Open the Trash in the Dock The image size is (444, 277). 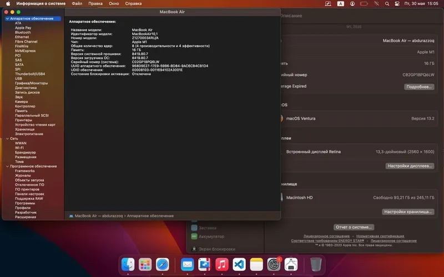pos(316,265)
